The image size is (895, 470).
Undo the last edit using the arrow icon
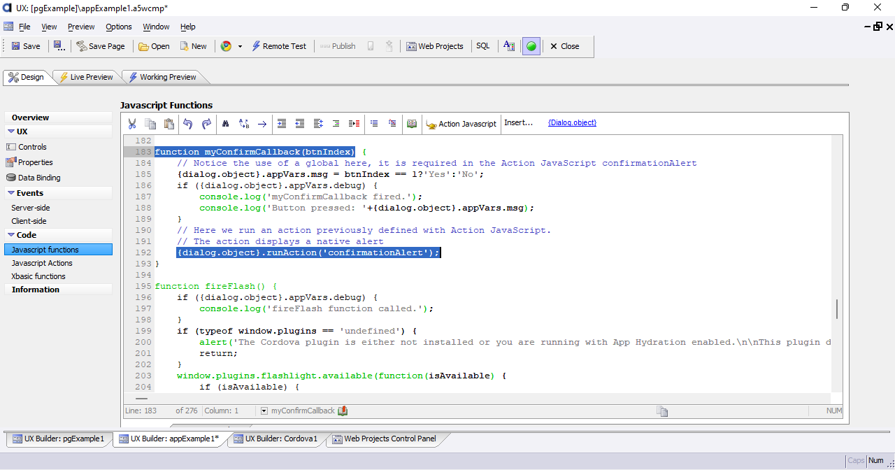pos(187,124)
